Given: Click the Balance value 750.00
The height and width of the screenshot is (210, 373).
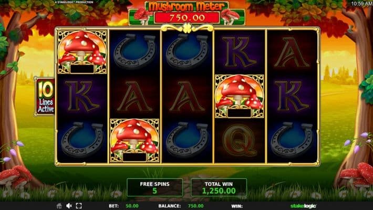Looking at the screenshot, I should (196, 206).
